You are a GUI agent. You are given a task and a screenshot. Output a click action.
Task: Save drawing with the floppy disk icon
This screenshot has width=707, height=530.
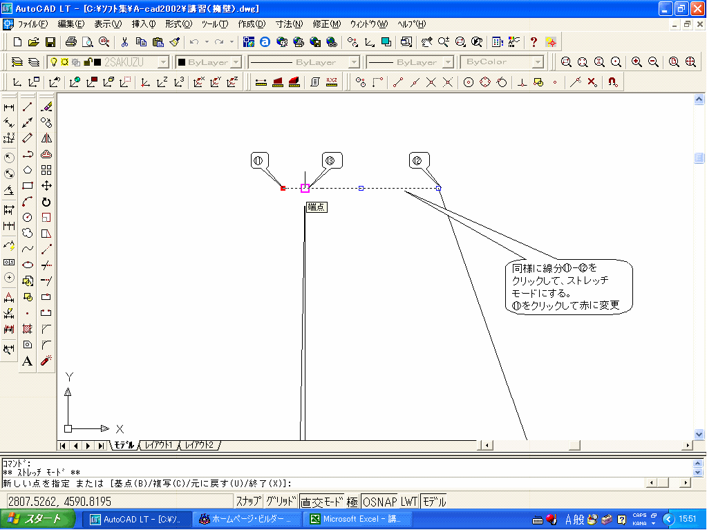click(x=50, y=42)
